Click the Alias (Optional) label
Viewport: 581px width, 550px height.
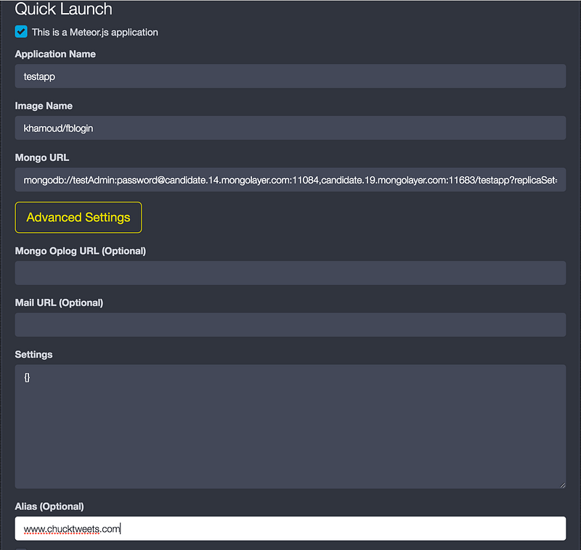(49, 506)
